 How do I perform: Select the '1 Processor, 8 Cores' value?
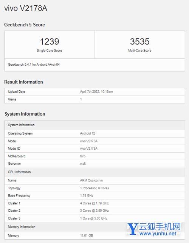point(94,188)
